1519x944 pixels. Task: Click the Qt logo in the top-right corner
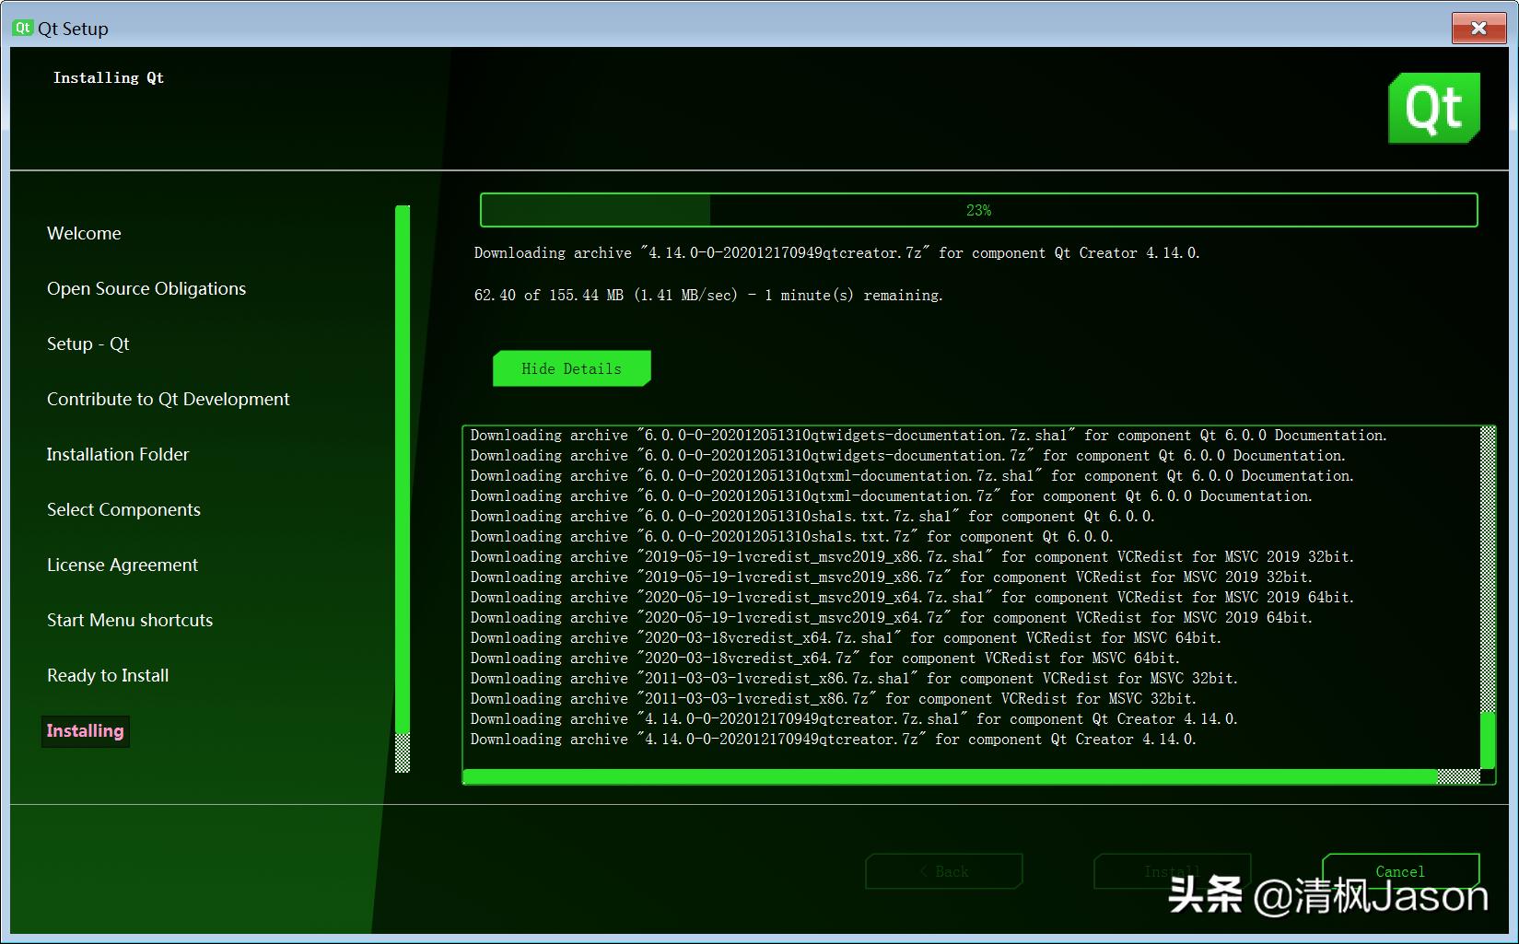pyautogui.click(x=1433, y=108)
